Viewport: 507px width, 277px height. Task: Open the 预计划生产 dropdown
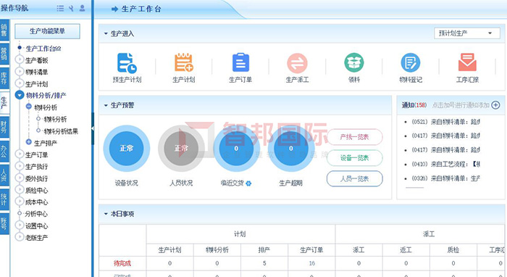point(467,33)
